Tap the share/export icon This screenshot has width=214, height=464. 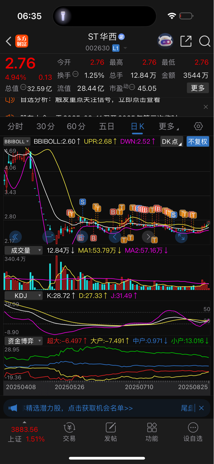[x=186, y=41]
